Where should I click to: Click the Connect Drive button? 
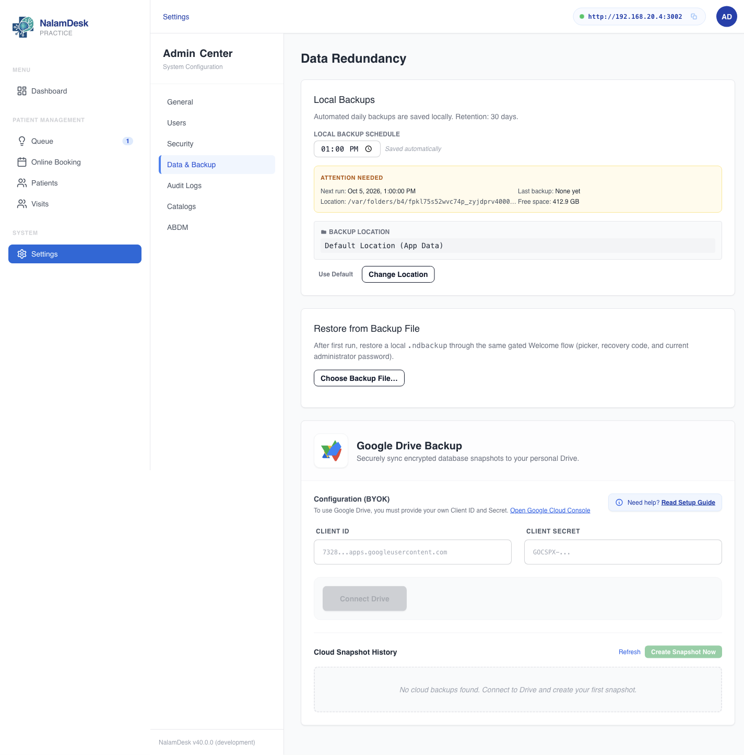pyautogui.click(x=364, y=599)
